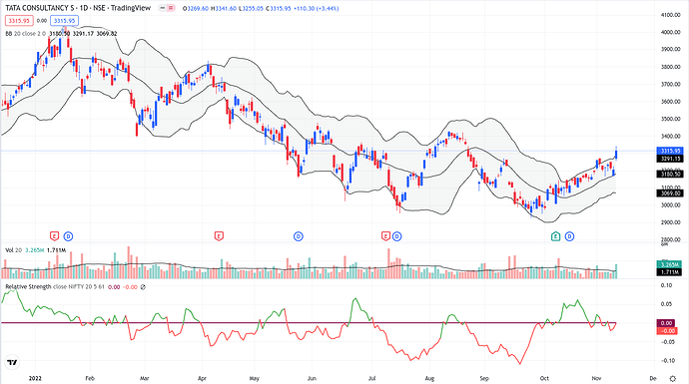
Task: Click the high value H3341.60
Action: (x=224, y=8)
